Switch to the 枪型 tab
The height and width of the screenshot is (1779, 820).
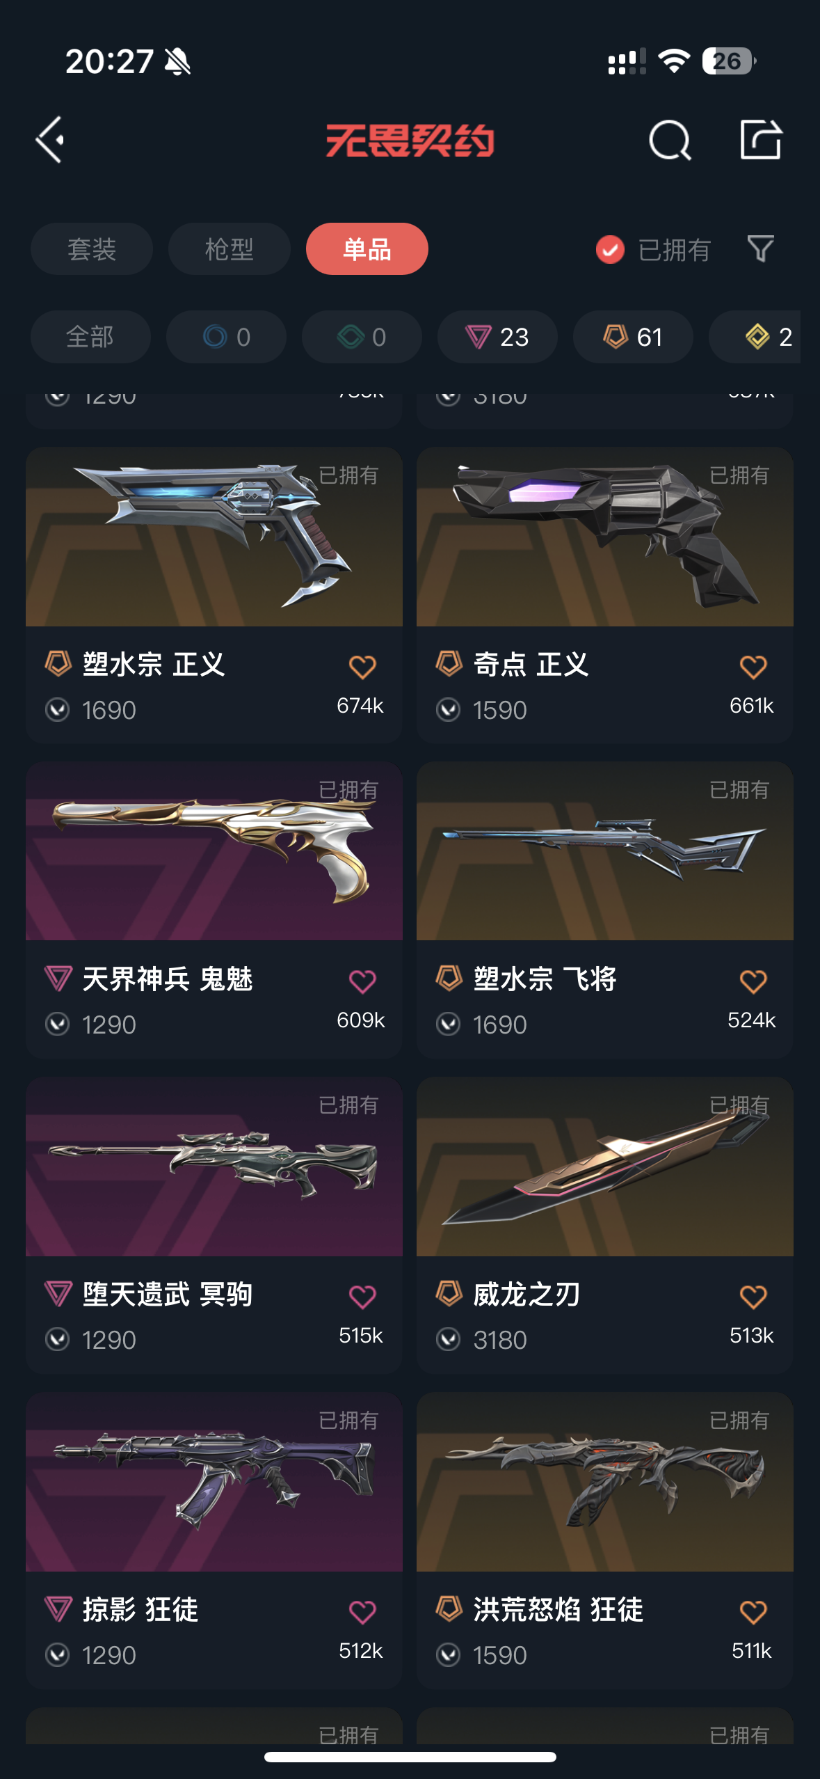(x=230, y=249)
